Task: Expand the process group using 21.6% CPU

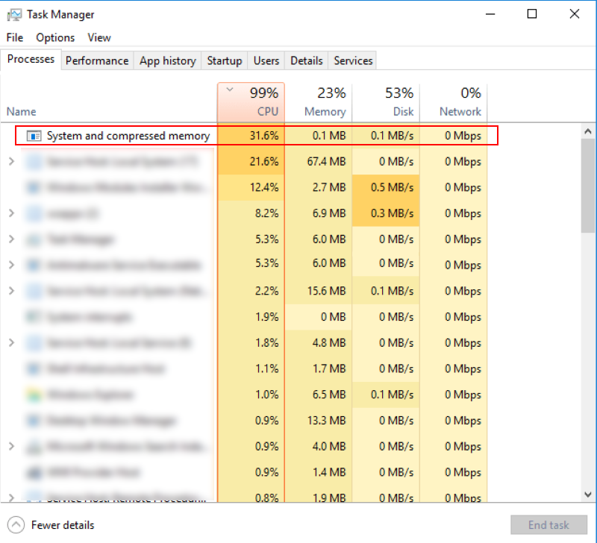Action: [11, 162]
